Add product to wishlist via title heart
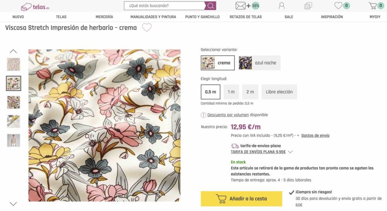This screenshot has width=387, height=211. [x=147, y=27]
